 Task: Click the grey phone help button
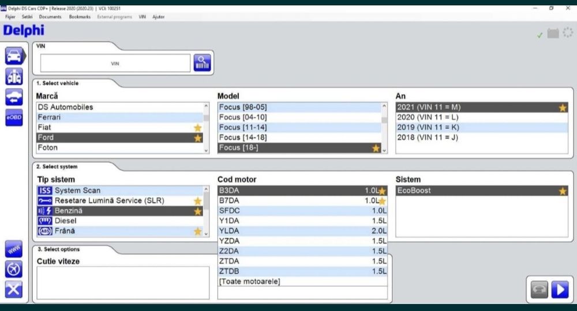[539, 289]
